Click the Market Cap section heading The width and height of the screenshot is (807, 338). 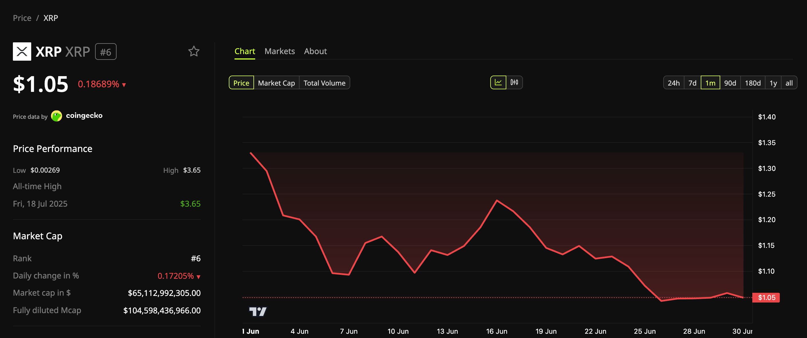click(x=38, y=236)
